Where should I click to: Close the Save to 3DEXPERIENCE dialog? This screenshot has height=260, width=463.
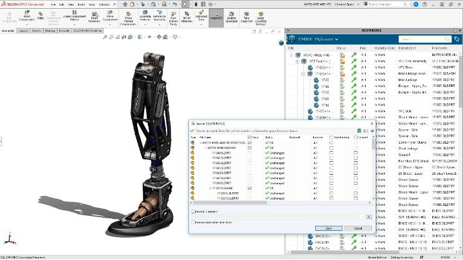click(x=372, y=124)
